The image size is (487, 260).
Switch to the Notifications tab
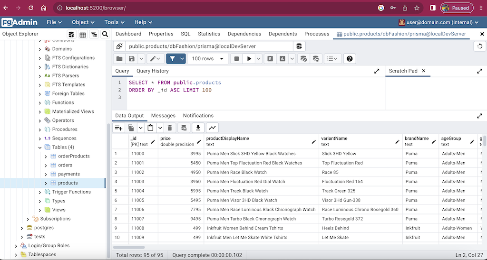[198, 116]
